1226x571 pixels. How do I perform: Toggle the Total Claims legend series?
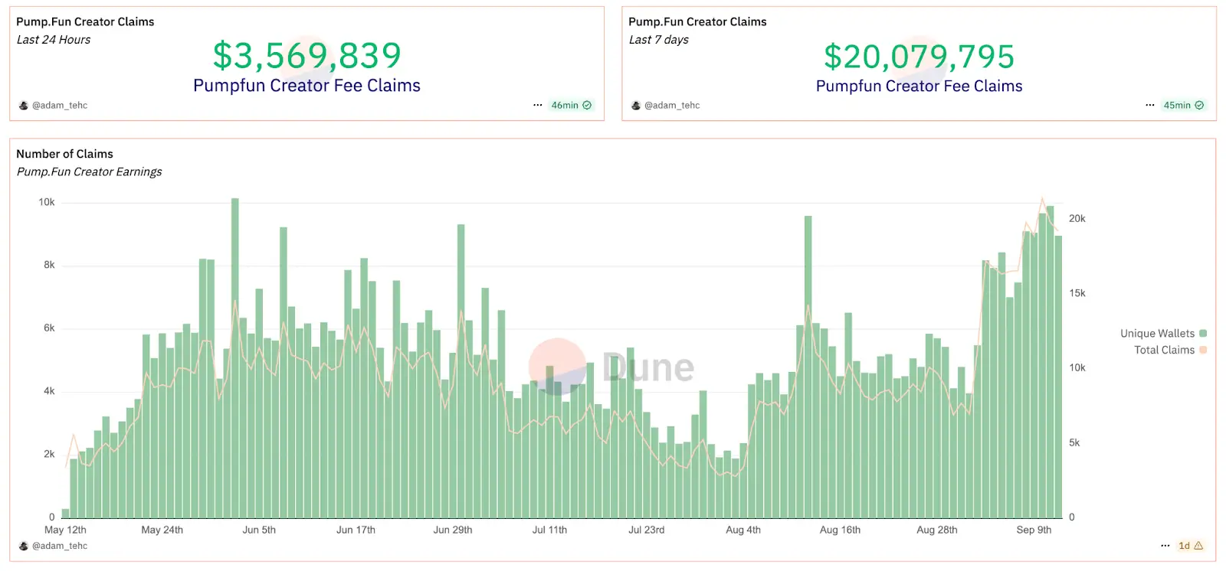1170,350
